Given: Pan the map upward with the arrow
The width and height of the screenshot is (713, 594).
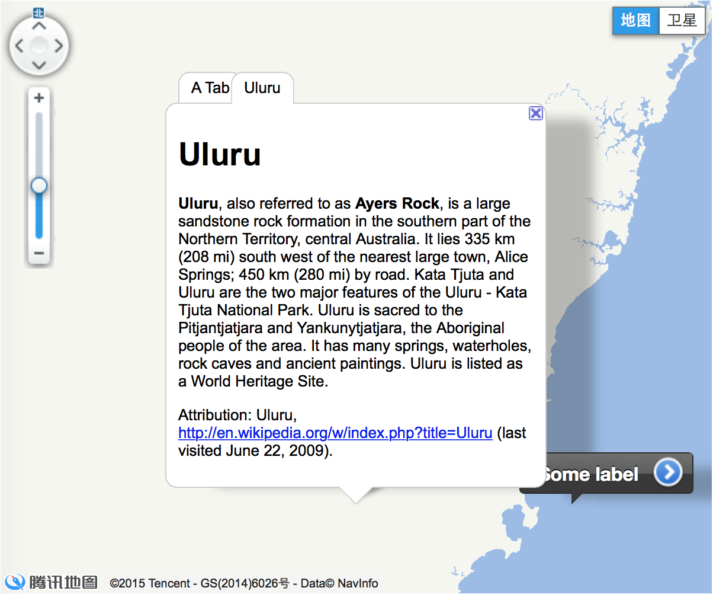Looking at the screenshot, I should point(39,26).
